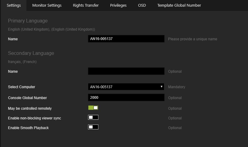Click the Console Global Number input box

tap(126, 98)
